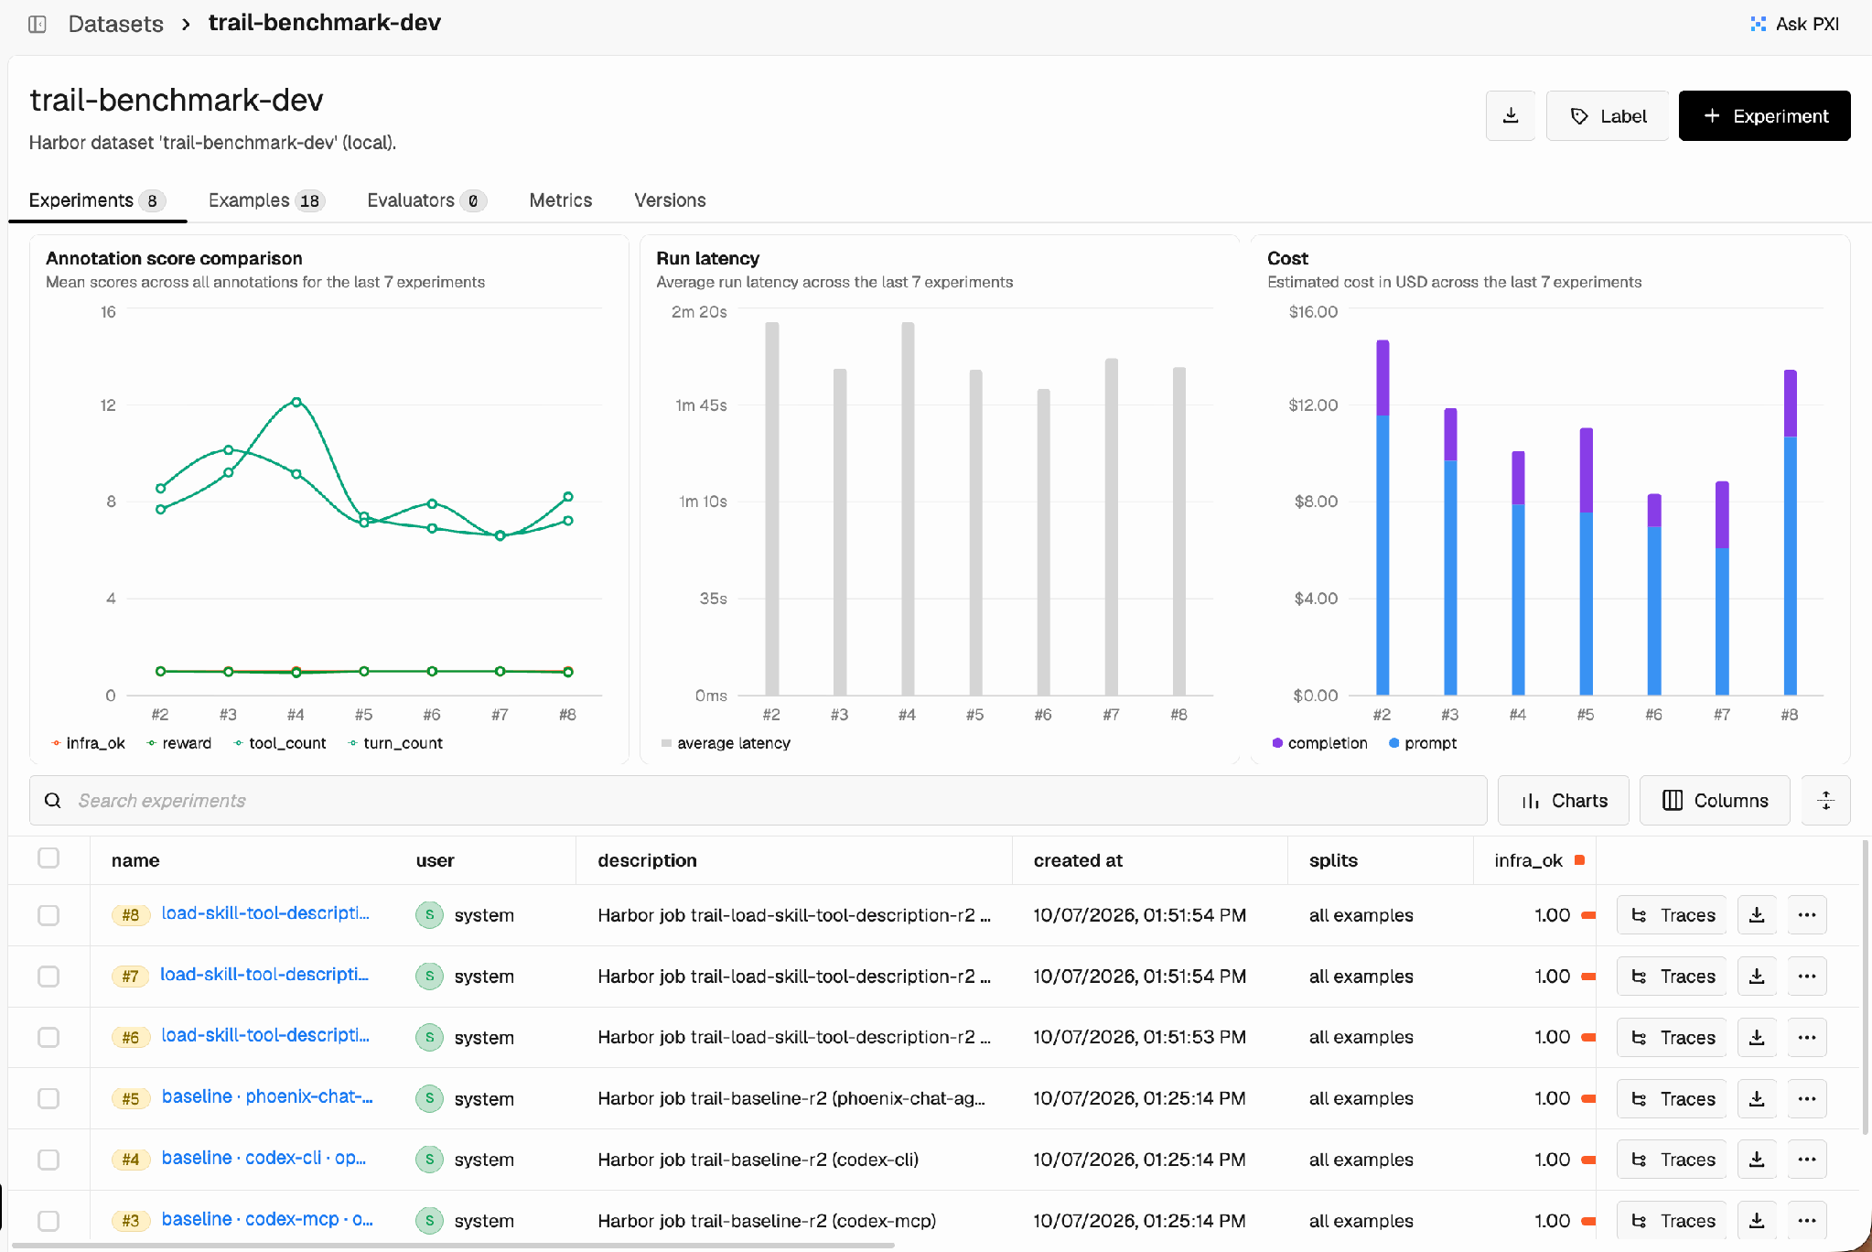Open the Versions tab
1872x1252 pixels.
(670, 200)
